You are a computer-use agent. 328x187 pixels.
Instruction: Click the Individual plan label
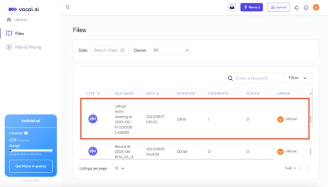coord(31,121)
